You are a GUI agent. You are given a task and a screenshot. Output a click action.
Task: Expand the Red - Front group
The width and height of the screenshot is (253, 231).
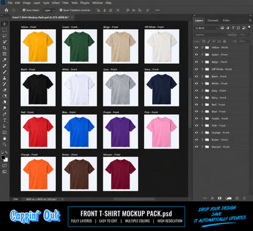tap(202, 105)
